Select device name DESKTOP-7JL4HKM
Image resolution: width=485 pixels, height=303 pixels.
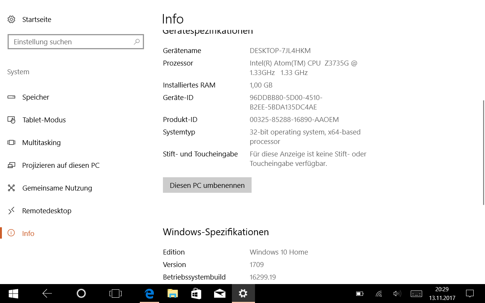280,51
